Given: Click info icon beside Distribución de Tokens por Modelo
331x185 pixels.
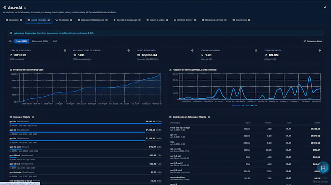Looking at the screenshot, I should tap(209, 117).
